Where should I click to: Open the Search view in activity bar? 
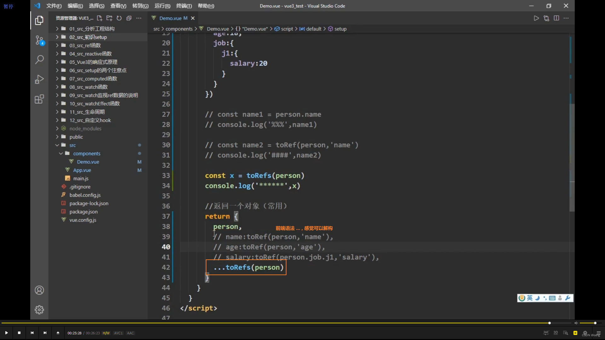click(x=39, y=59)
